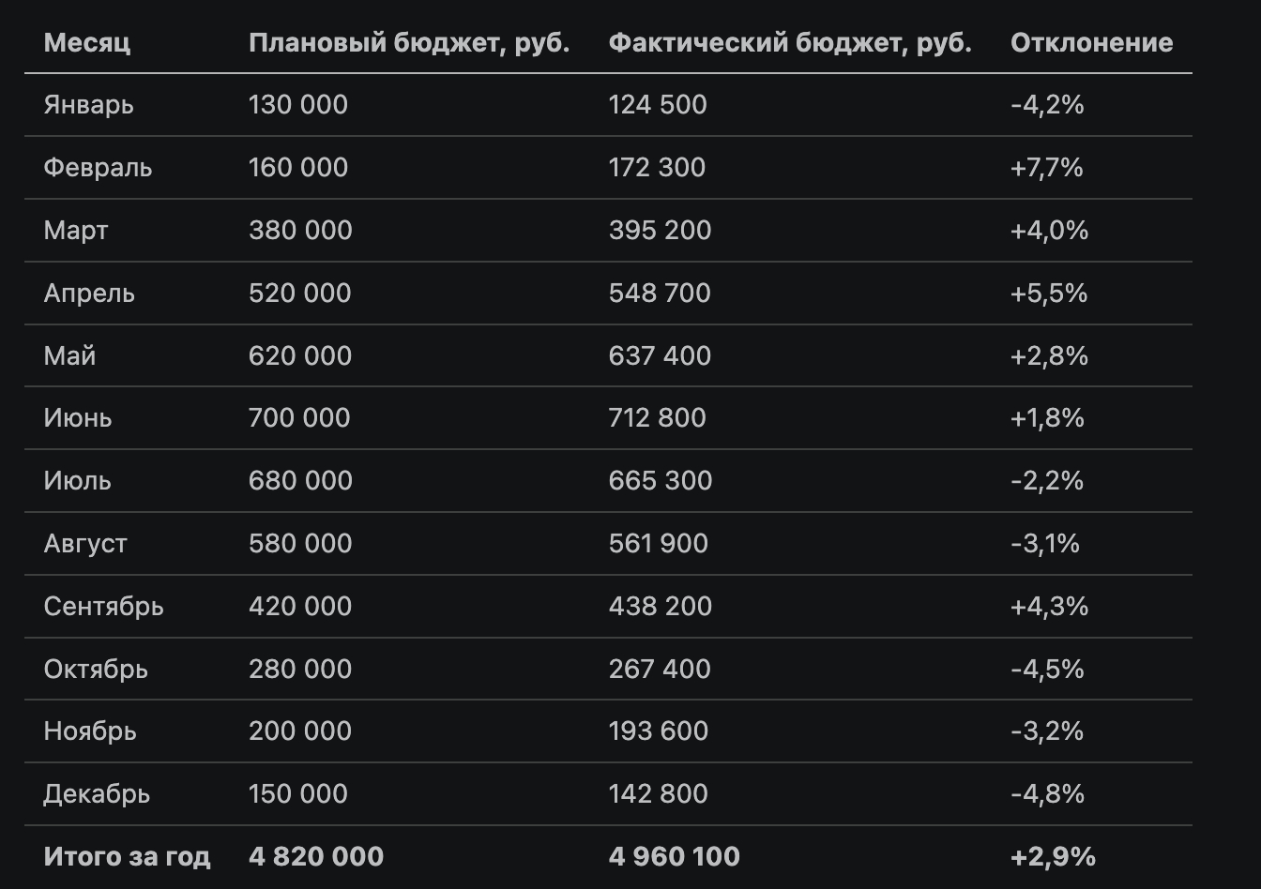The width and height of the screenshot is (1261, 889).
Task: Select the "Август" row label
Action: 85,544
